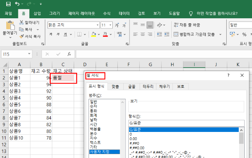
Task: Decrease font size icon
Action: (x=124, y=25)
